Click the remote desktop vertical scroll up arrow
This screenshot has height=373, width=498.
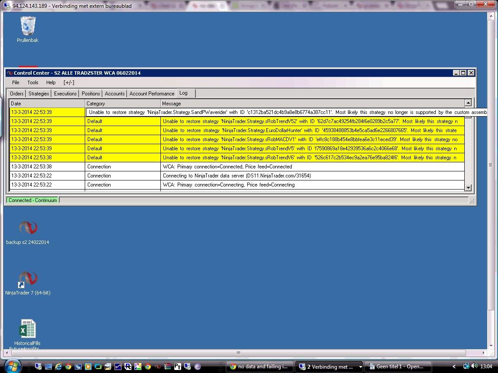[491, 15]
